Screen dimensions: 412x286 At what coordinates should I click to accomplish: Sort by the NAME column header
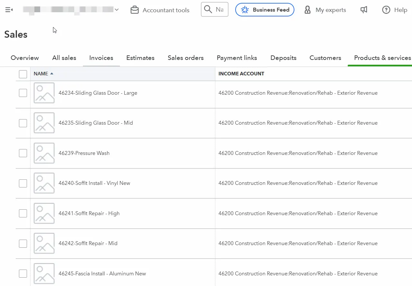[x=41, y=74]
